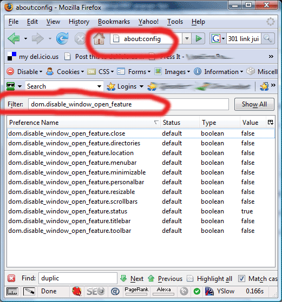
Task: Click Highlight all in Find bar
Action: click(x=209, y=279)
